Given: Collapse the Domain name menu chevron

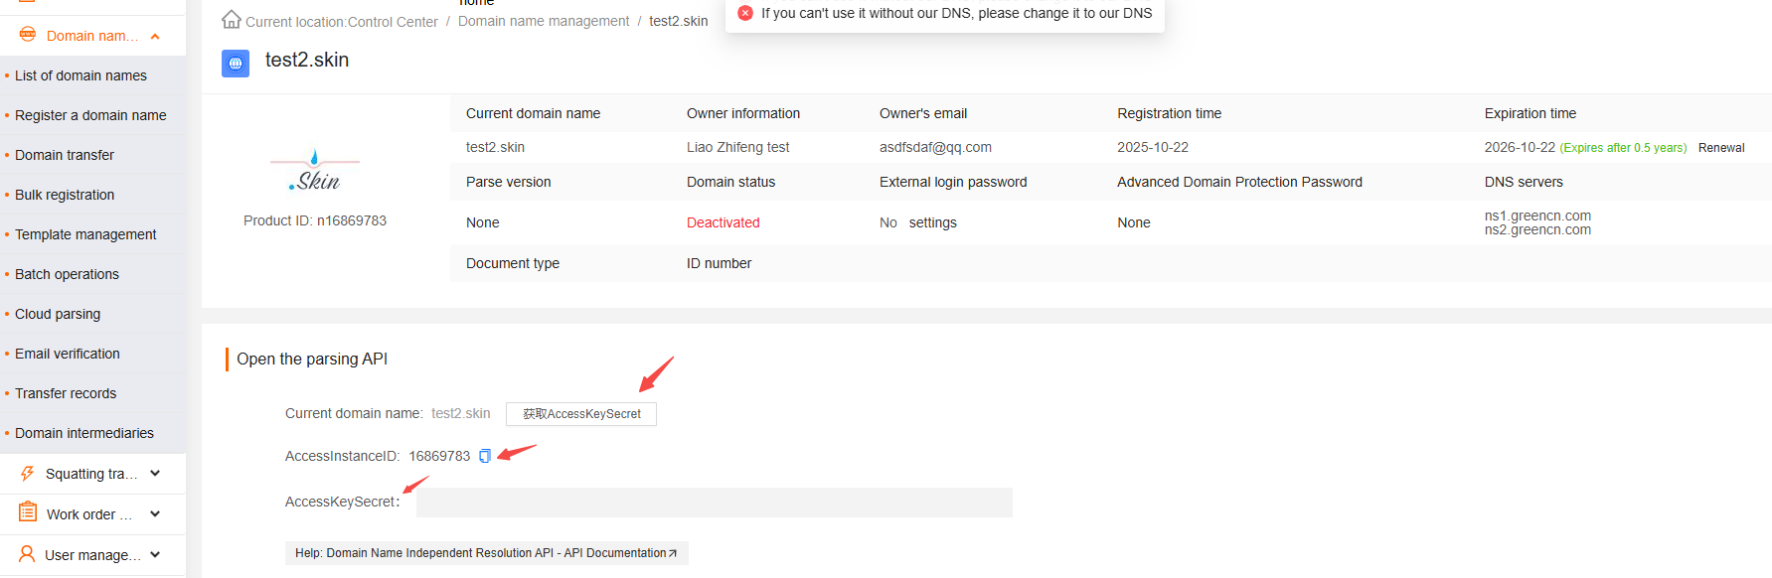Looking at the screenshot, I should click(x=155, y=37).
